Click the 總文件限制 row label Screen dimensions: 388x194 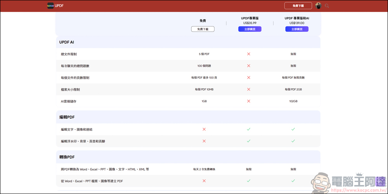[x=69, y=54]
